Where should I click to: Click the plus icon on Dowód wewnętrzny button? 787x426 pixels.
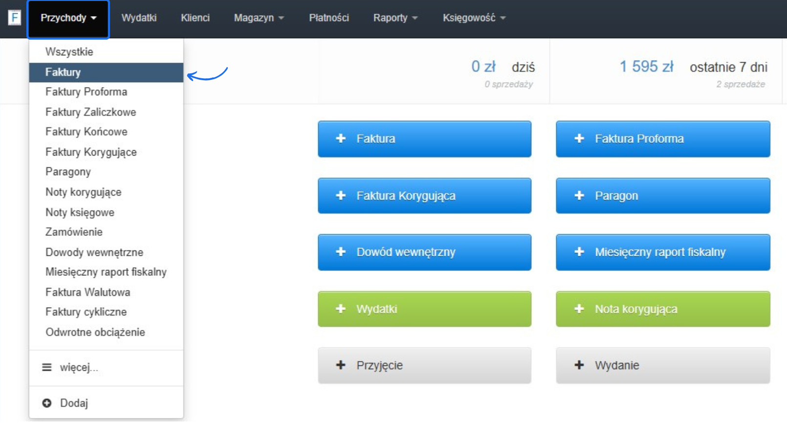pyautogui.click(x=341, y=252)
